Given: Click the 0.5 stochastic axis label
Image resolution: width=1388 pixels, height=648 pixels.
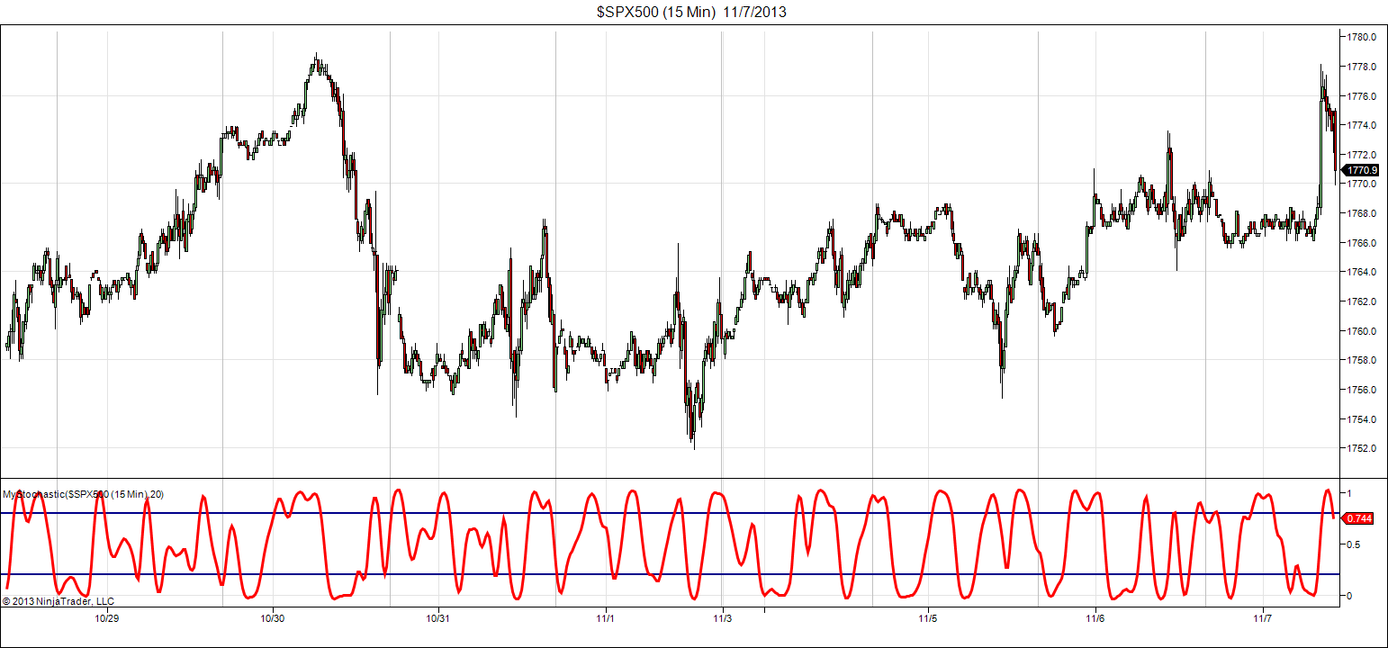Looking at the screenshot, I should pos(1349,544).
